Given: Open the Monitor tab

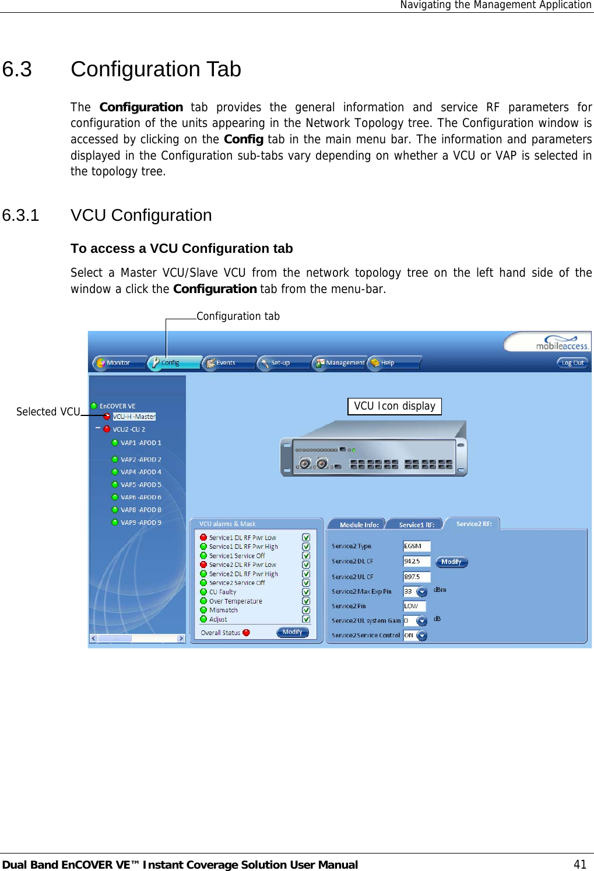Looking at the screenshot, I should 119,362.
